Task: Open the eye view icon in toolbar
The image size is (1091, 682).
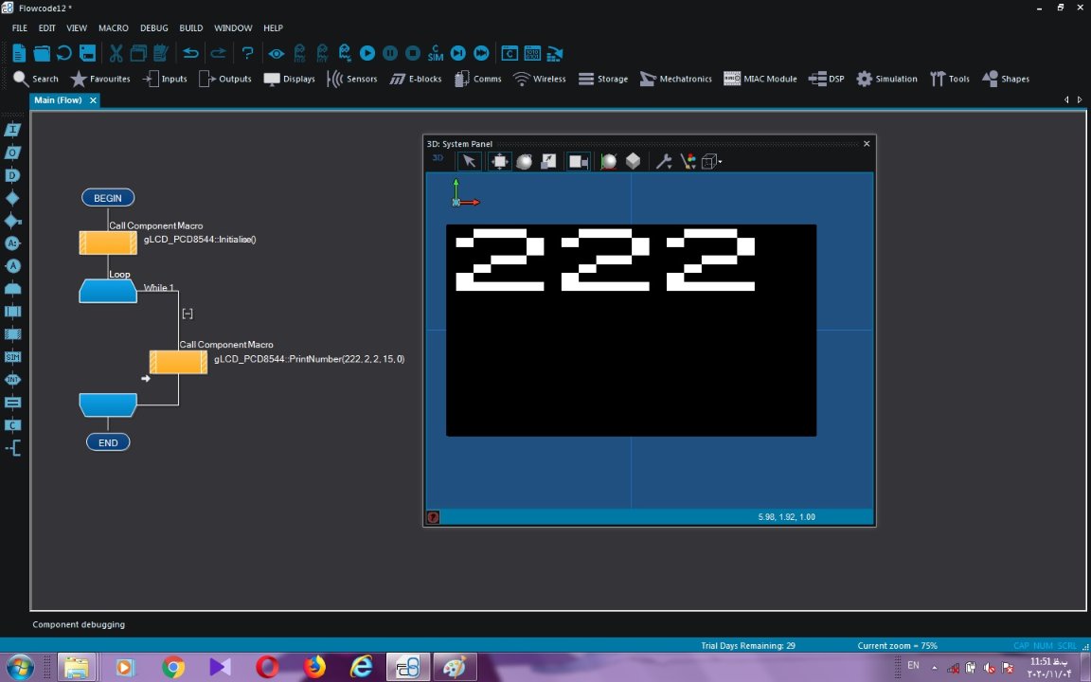Action: tap(277, 54)
